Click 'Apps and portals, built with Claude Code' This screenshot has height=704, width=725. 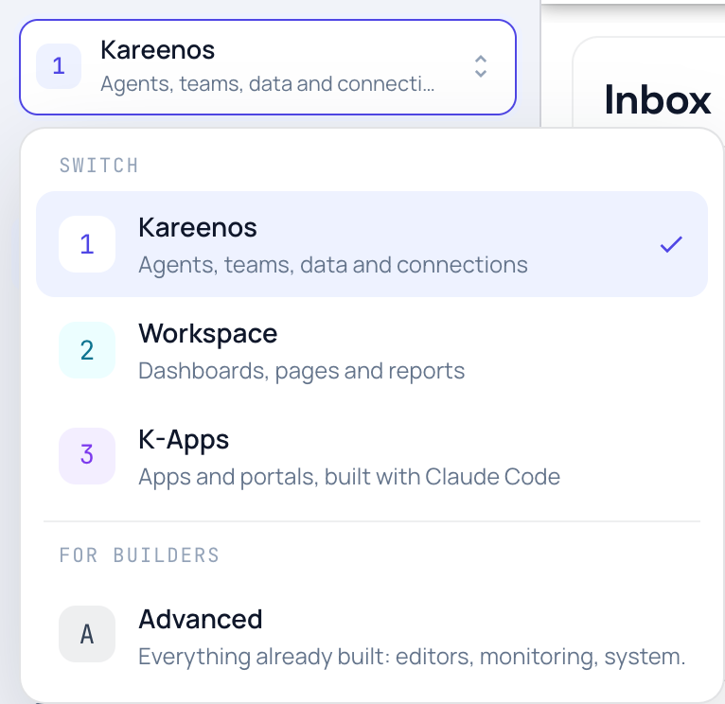(349, 477)
